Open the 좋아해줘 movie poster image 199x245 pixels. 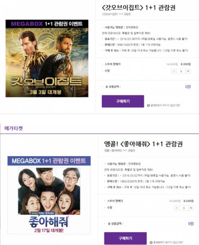coord(49,195)
